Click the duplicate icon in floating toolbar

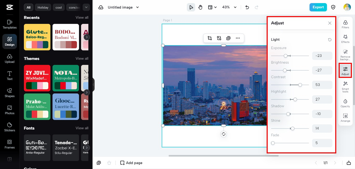coord(228,38)
